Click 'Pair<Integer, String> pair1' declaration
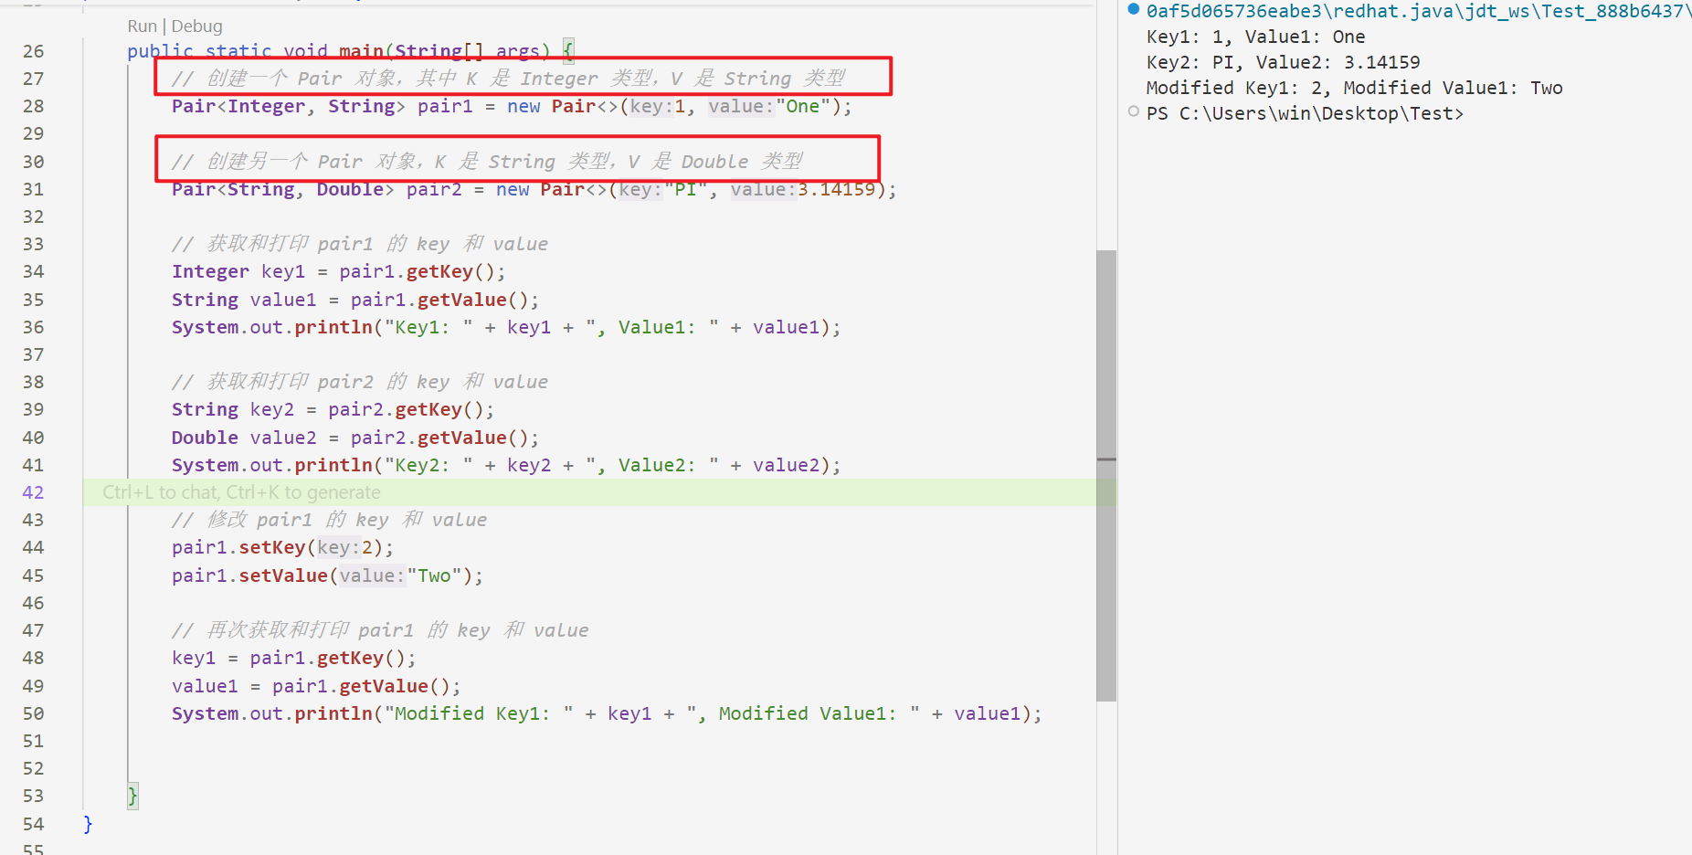Image resolution: width=1692 pixels, height=855 pixels. (512, 107)
